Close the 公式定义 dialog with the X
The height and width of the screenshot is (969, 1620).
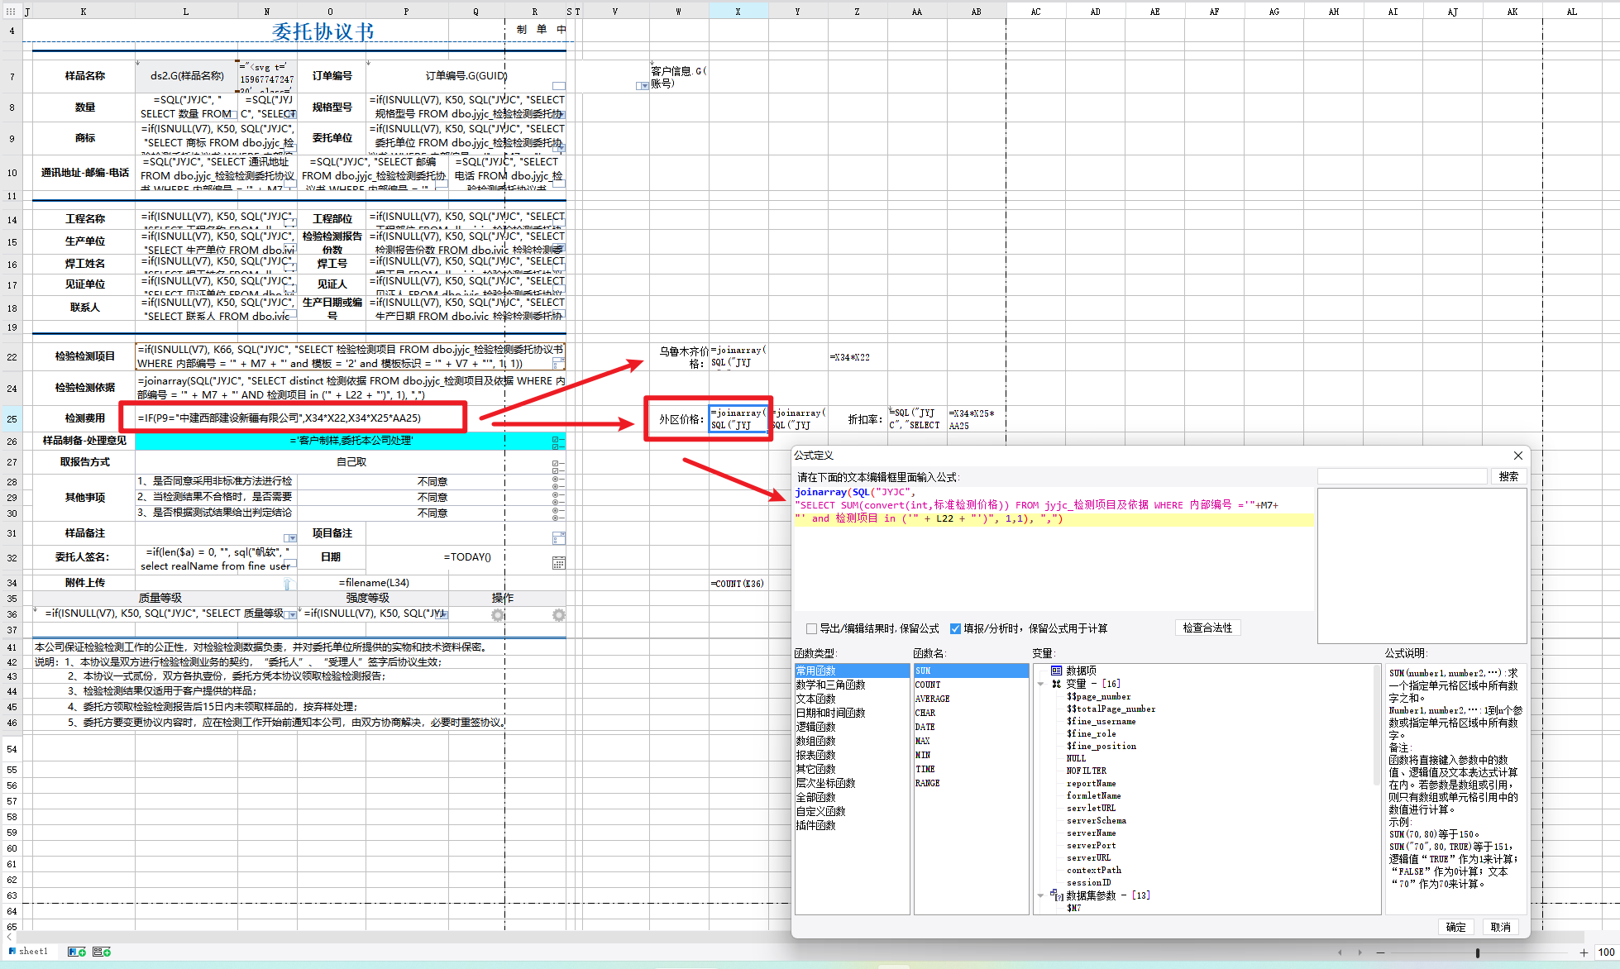click(x=1517, y=456)
